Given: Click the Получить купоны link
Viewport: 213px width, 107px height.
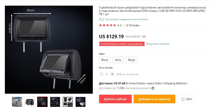Looking at the screenshot, I should 158,44.
